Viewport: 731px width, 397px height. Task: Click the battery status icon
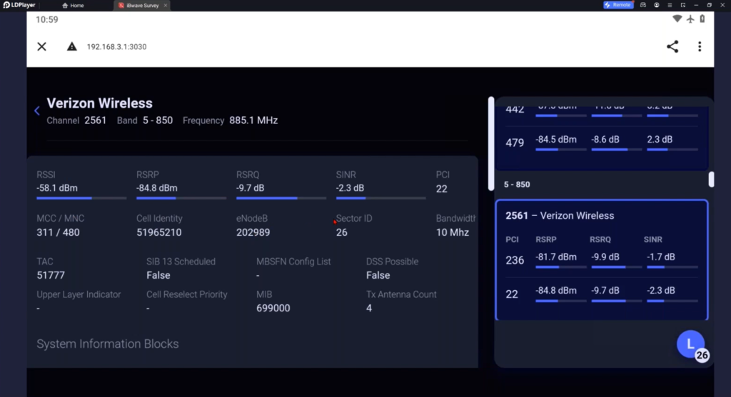click(x=702, y=19)
